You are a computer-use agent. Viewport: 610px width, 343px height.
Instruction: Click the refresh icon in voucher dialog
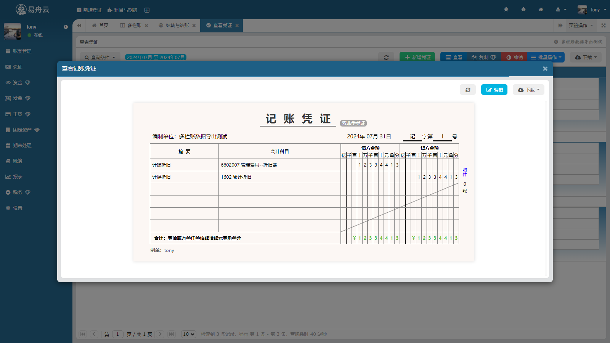[x=468, y=90]
